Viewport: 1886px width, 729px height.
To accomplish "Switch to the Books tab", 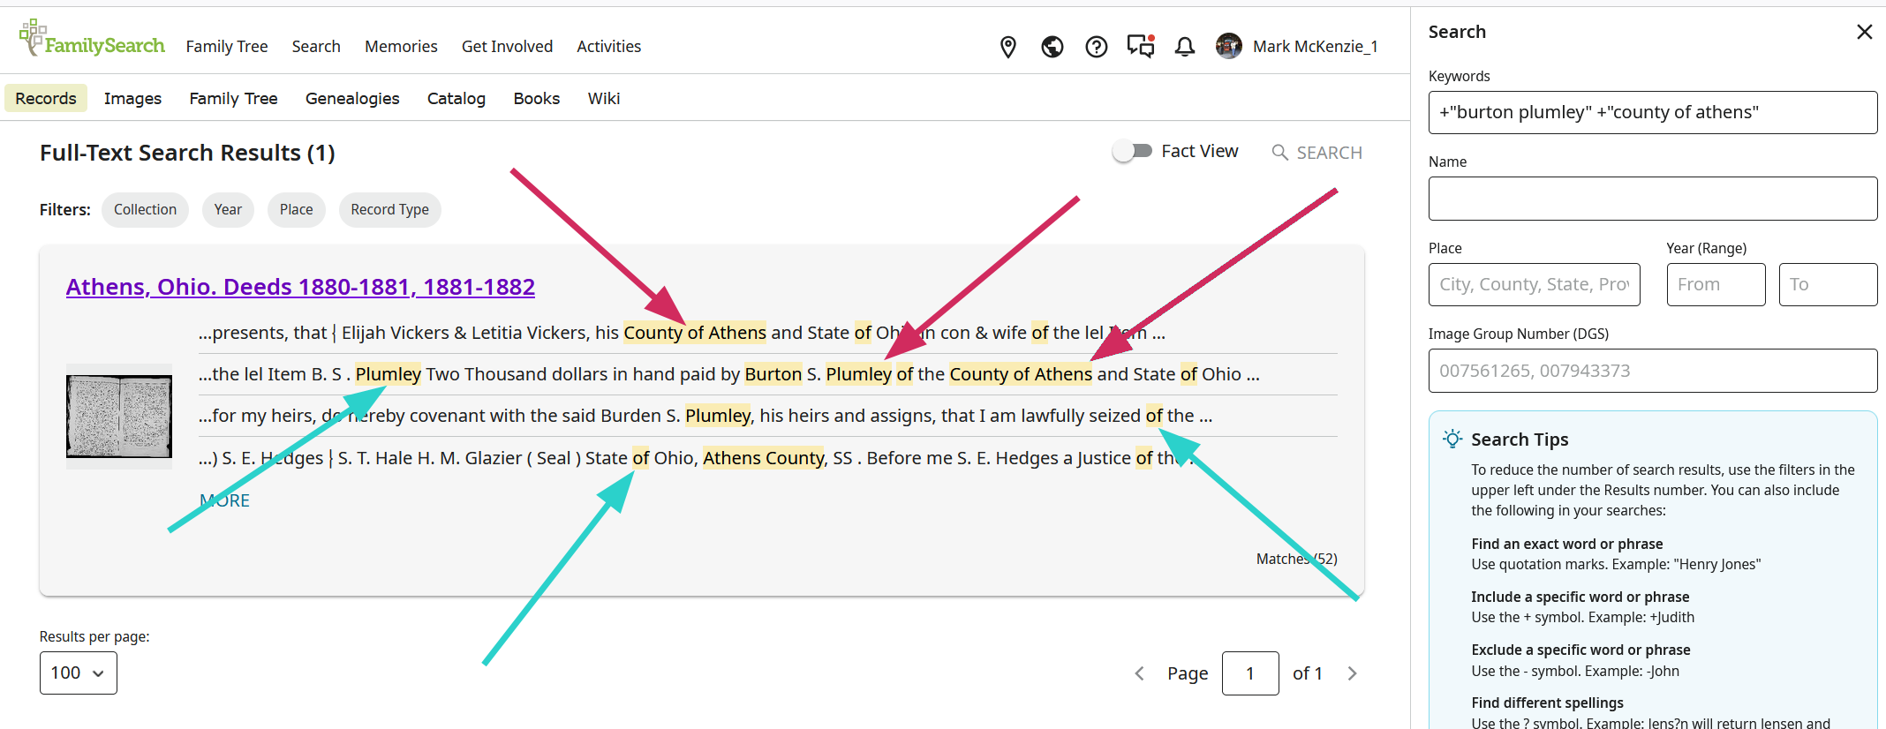I will (x=536, y=98).
